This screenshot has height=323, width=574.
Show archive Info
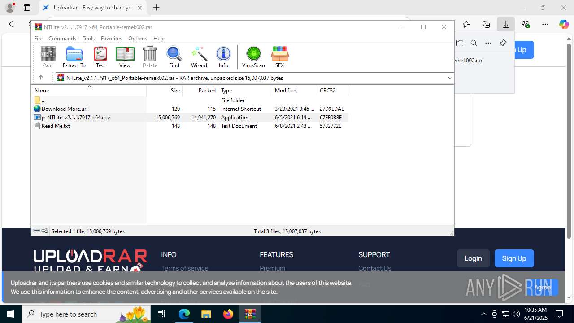click(x=223, y=57)
